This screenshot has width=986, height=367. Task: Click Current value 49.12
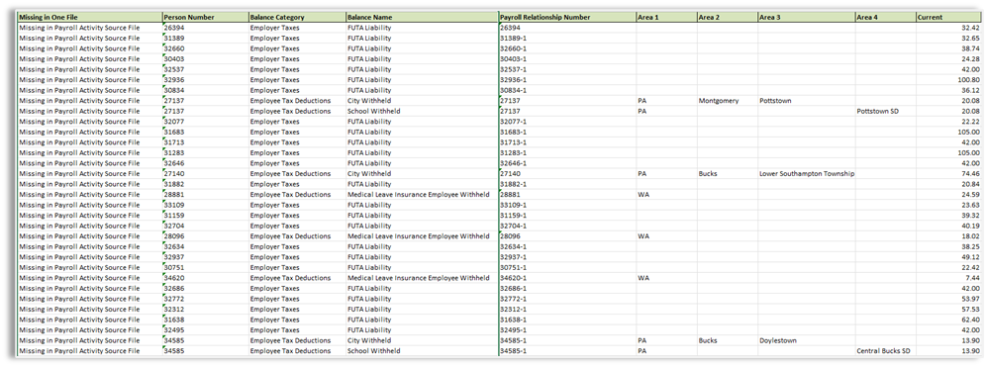click(948, 256)
